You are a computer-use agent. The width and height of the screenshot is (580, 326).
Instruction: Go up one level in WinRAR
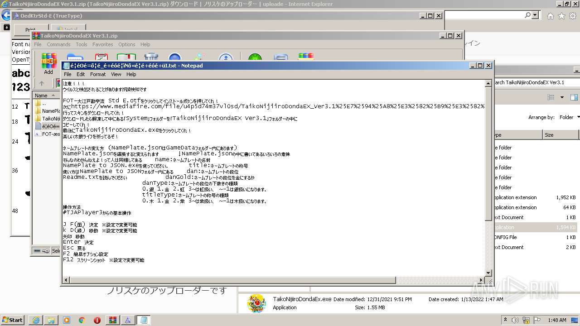pos(42,83)
